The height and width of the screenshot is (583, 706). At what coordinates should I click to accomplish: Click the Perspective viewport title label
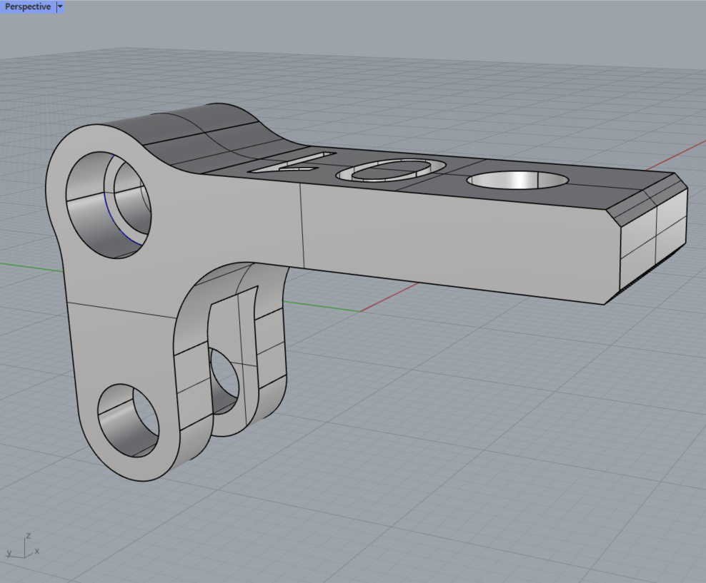pos(27,6)
